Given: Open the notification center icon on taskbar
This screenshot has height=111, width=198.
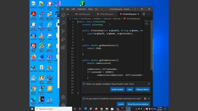Looking at the screenshot, I should tap(165, 109).
